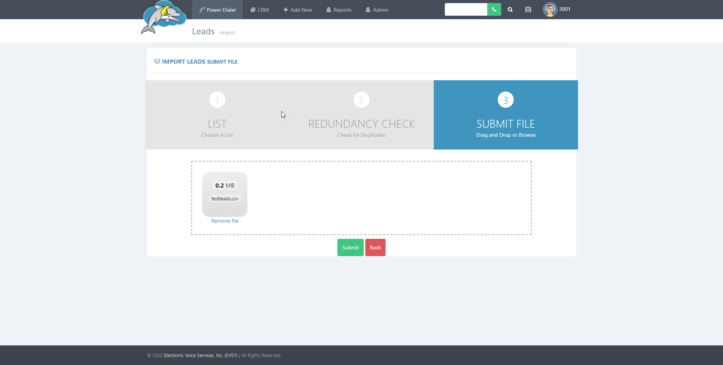Click the search magnifier icon
The width and height of the screenshot is (723, 365).
pyautogui.click(x=510, y=10)
